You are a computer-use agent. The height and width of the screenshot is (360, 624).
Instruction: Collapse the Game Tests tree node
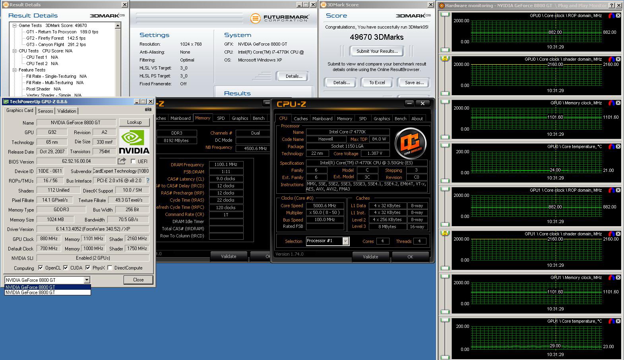(14, 25)
